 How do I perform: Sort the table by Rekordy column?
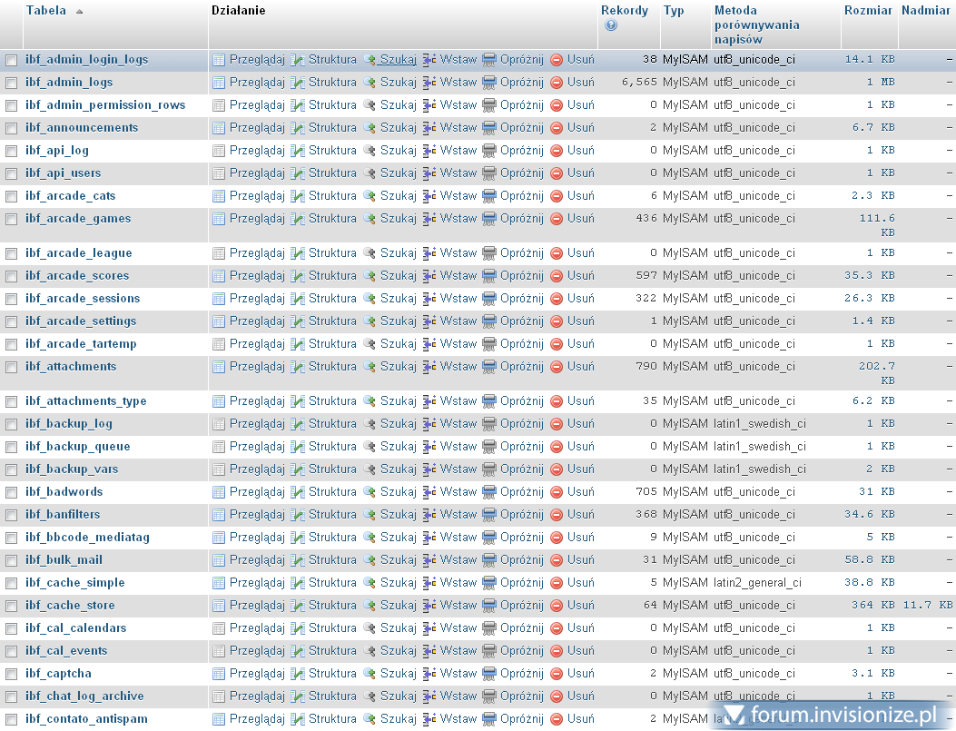pyautogui.click(x=624, y=11)
